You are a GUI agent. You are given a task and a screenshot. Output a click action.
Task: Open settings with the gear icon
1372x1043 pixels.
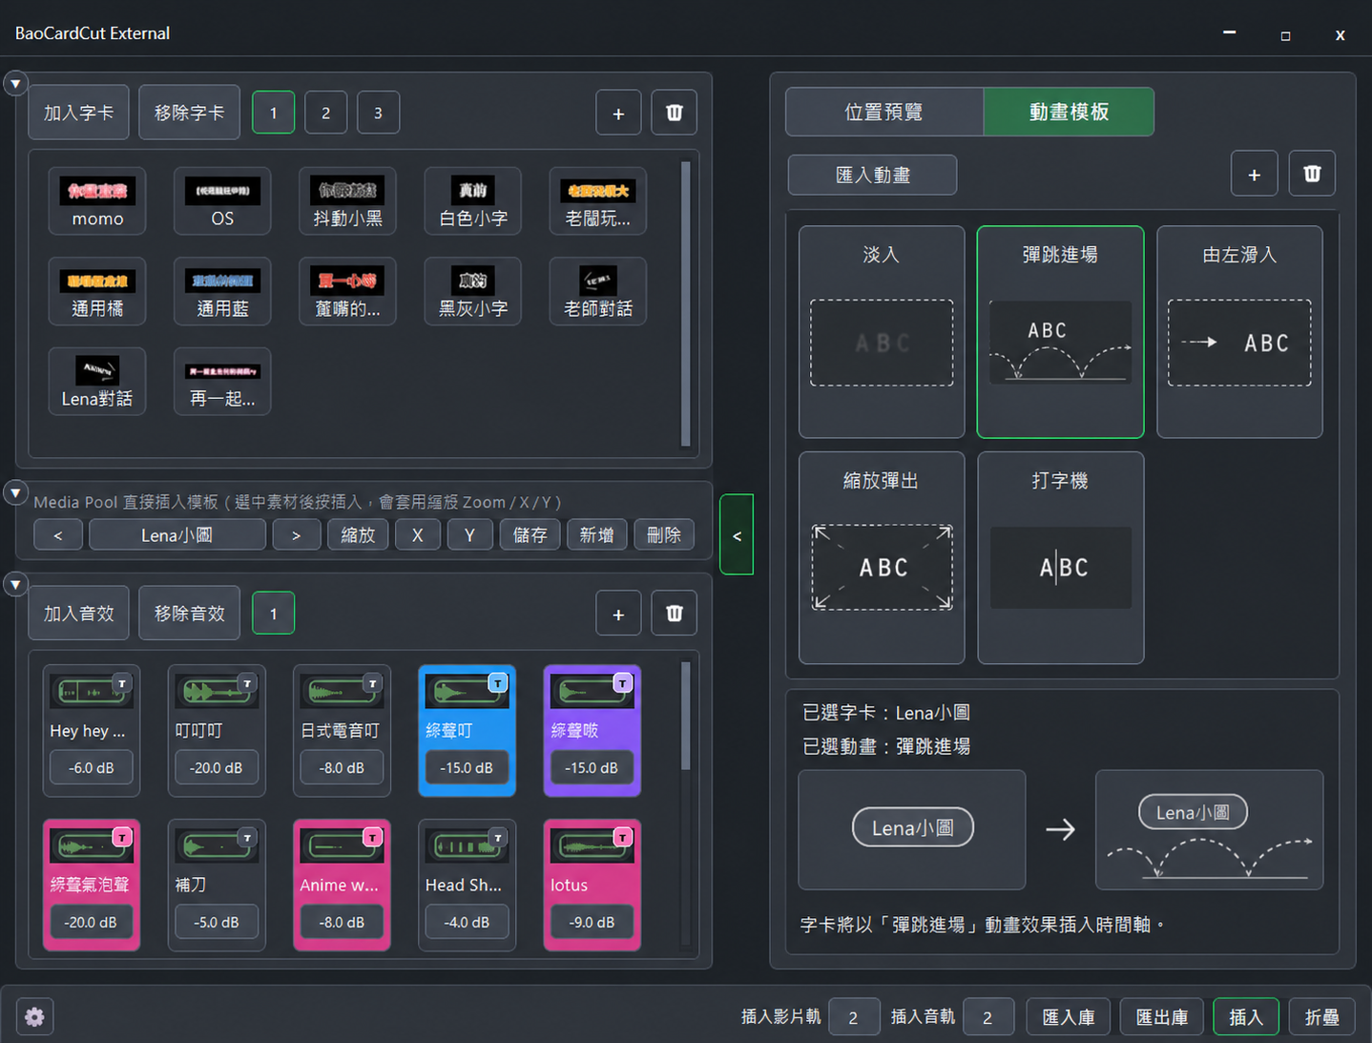pos(34,1016)
